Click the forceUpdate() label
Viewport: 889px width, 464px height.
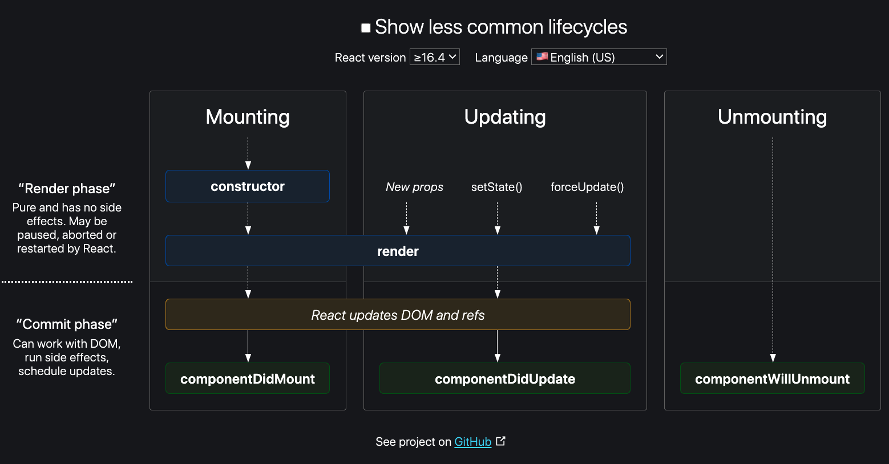click(x=587, y=187)
